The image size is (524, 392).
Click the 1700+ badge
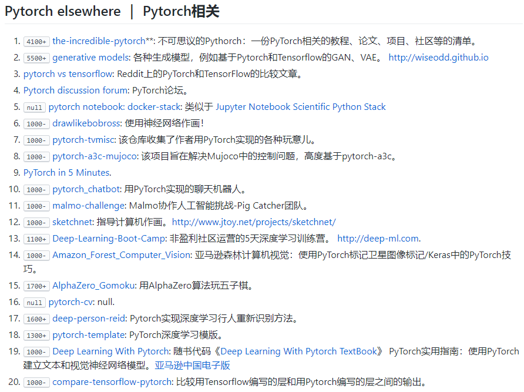tap(36, 286)
